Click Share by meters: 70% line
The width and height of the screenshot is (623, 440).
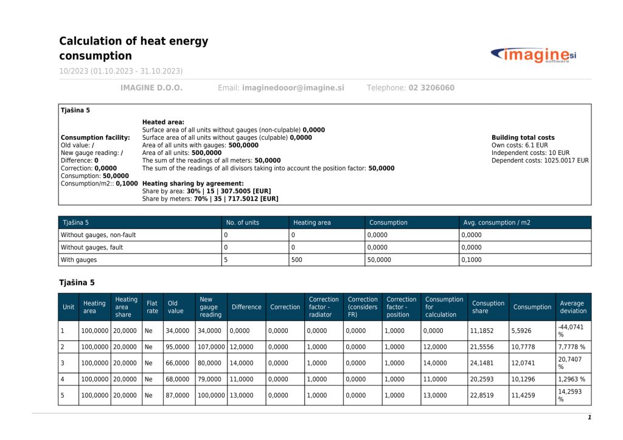coord(210,198)
